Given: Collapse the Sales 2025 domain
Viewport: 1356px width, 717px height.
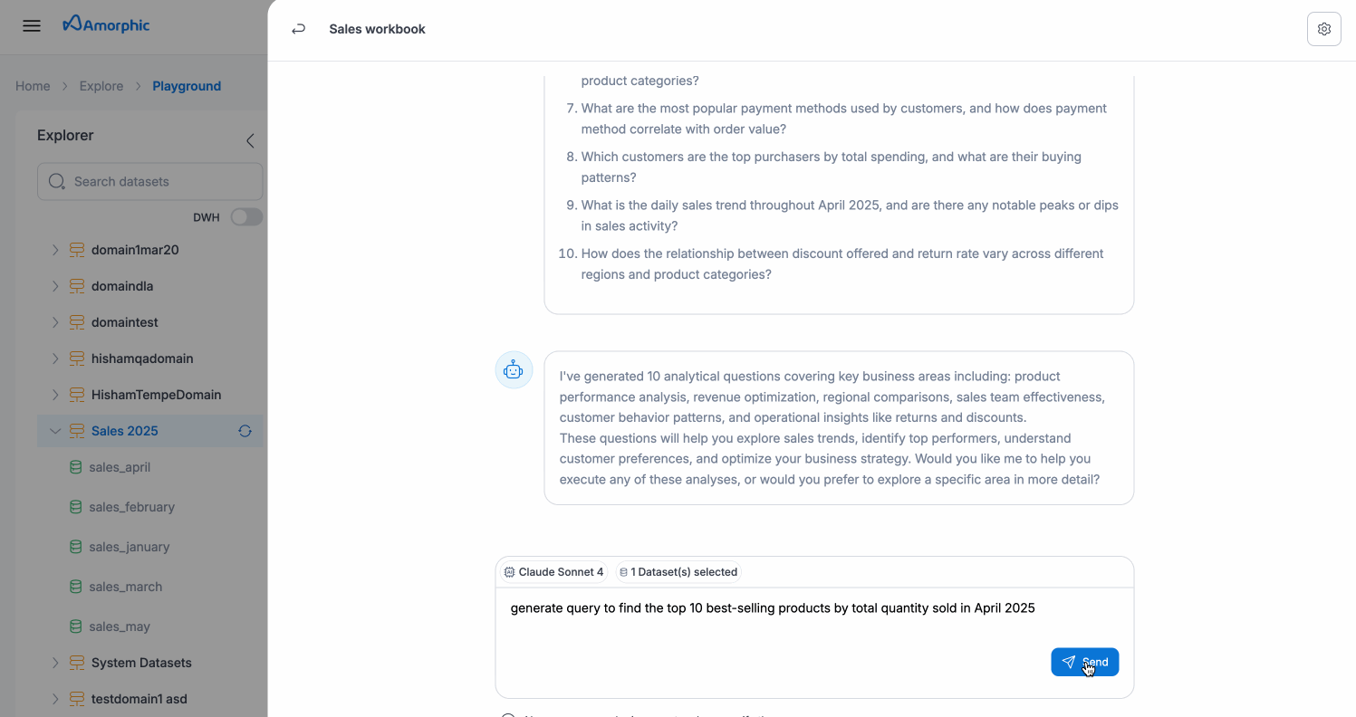Looking at the screenshot, I should coord(55,431).
